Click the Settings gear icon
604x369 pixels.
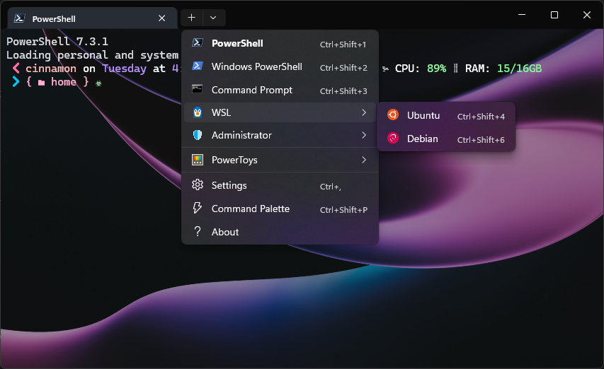(x=198, y=185)
